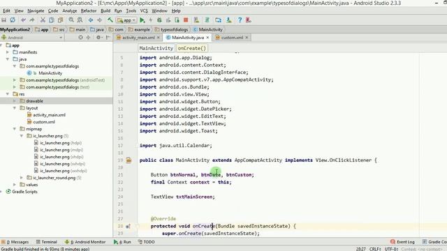Expand the values folder
The width and height of the screenshot is (447, 251).
pos(15,185)
